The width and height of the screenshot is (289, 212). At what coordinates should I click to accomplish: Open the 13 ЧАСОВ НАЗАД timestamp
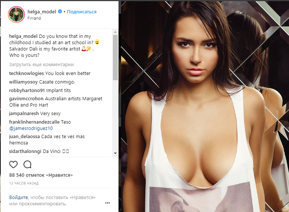[x=24, y=183]
